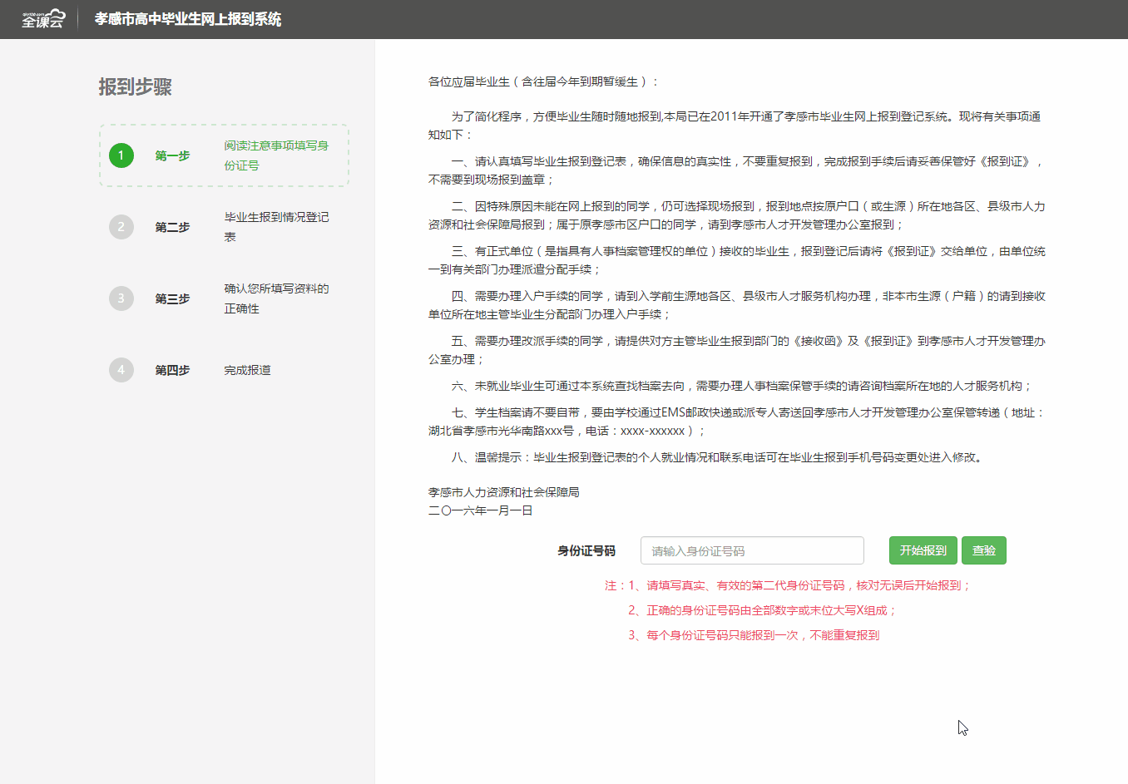The image size is (1128, 784).
Task: Click the text 毕业生报到情况登记表
Action: click(x=276, y=227)
